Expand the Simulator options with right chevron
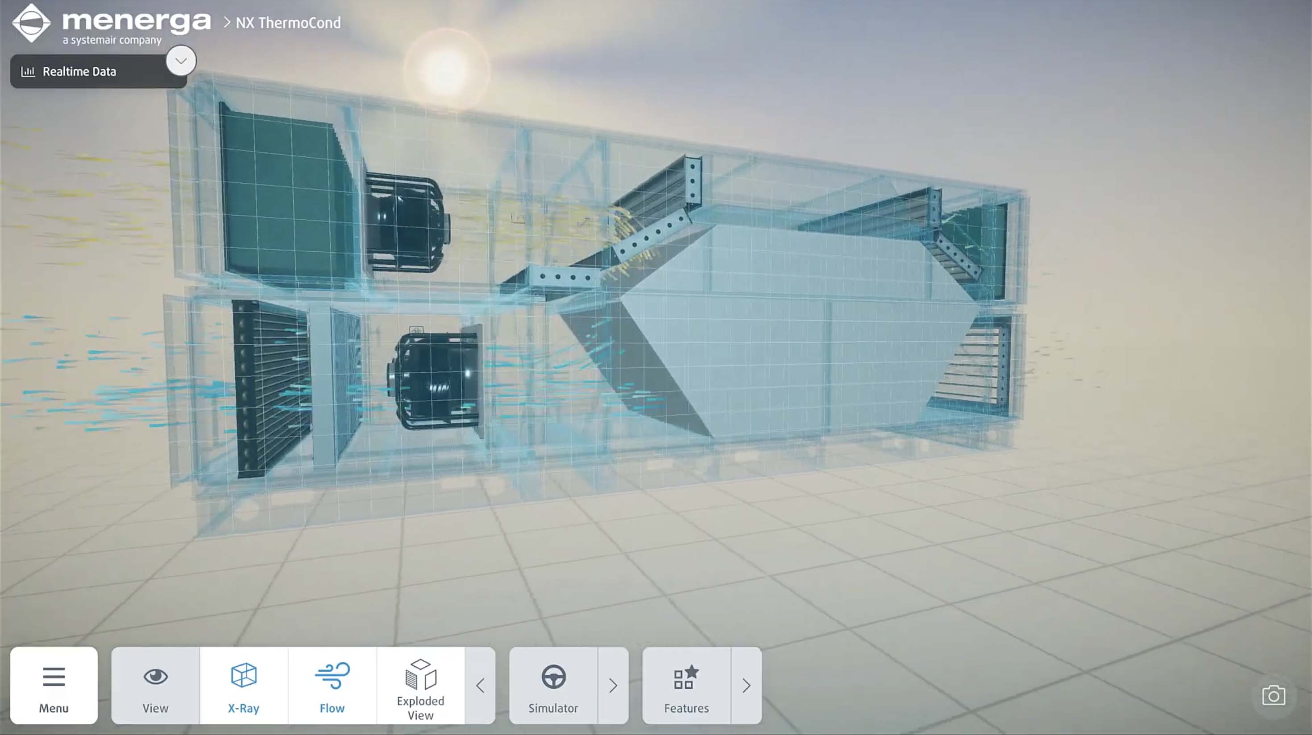Viewport: 1312px width, 735px height. pyautogui.click(x=613, y=686)
